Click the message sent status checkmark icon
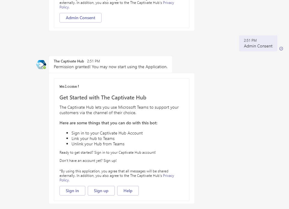 [281, 49]
